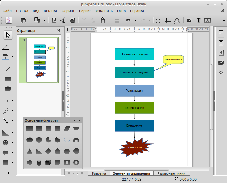Screen dimensions: 227x183
Task: Insert a text box with the T icon
Action: tap(198, 20)
